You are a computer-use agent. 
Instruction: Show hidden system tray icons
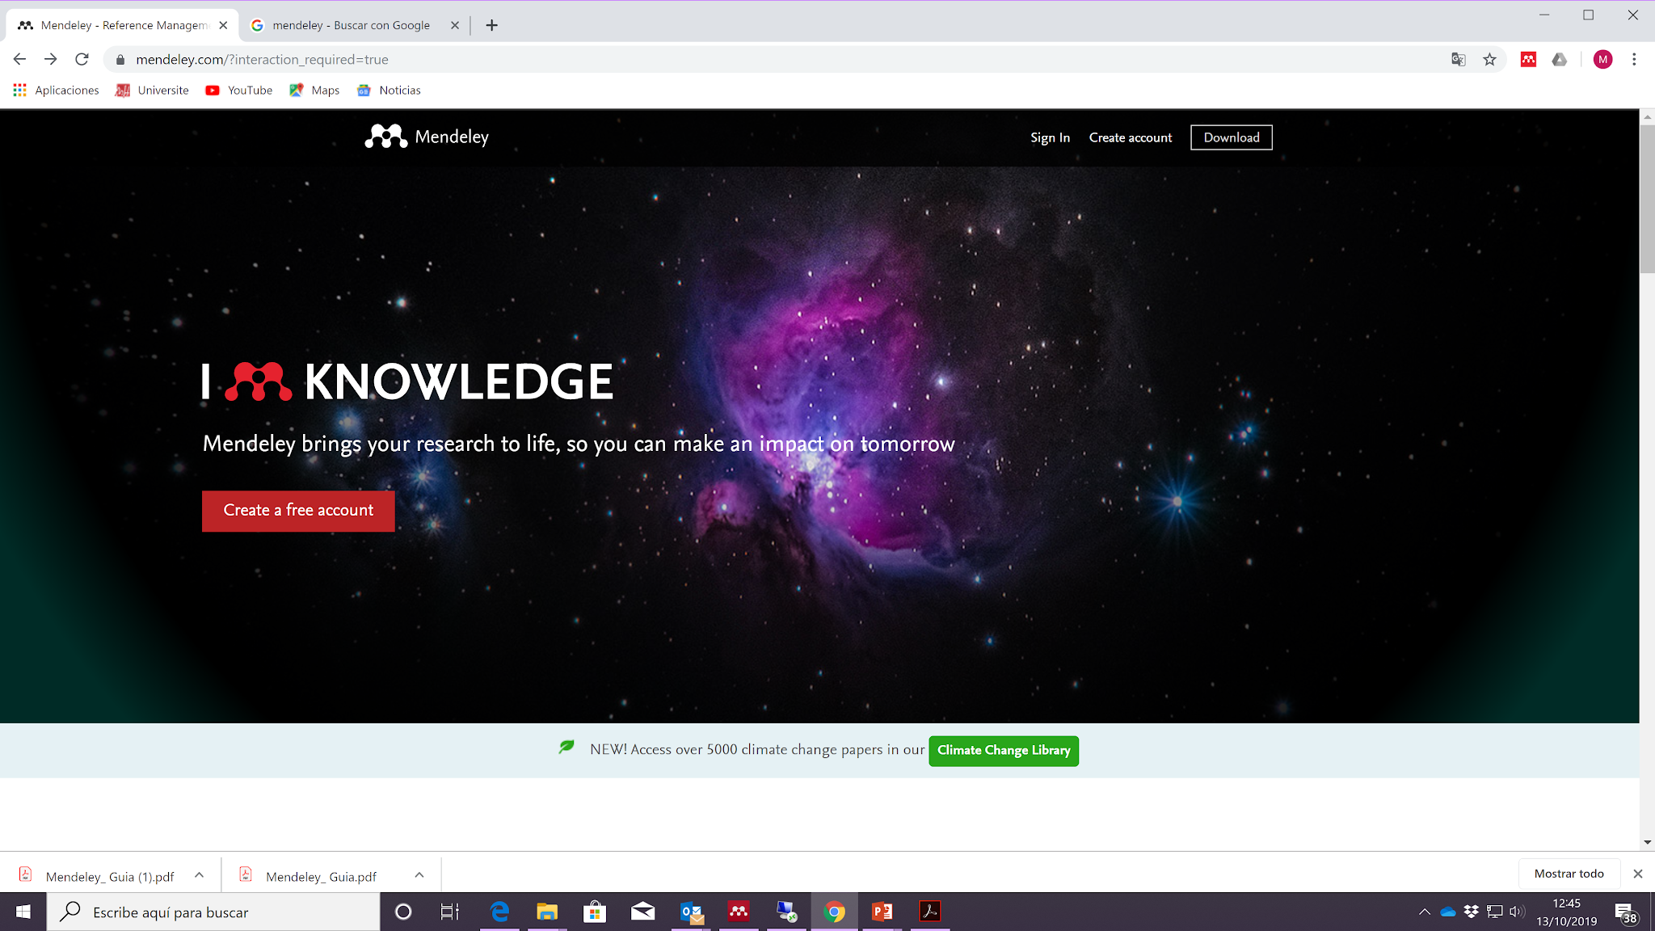(x=1424, y=912)
